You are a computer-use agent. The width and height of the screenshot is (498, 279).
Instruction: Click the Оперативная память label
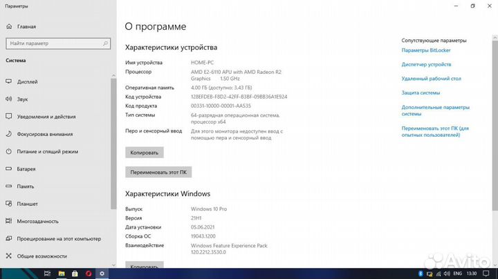149,88
